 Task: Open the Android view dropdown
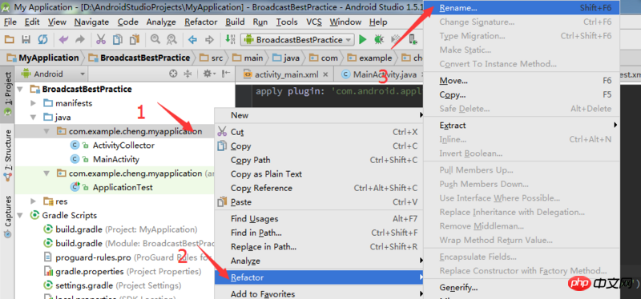tap(54, 74)
